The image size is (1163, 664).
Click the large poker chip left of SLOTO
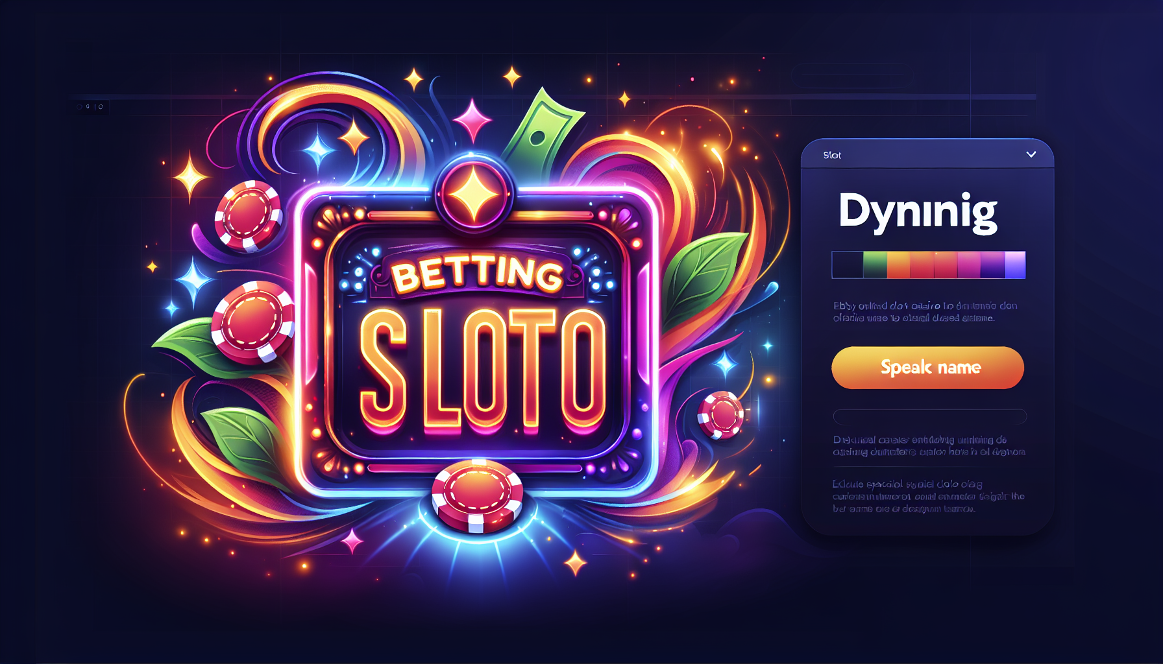click(x=252, y=322)
